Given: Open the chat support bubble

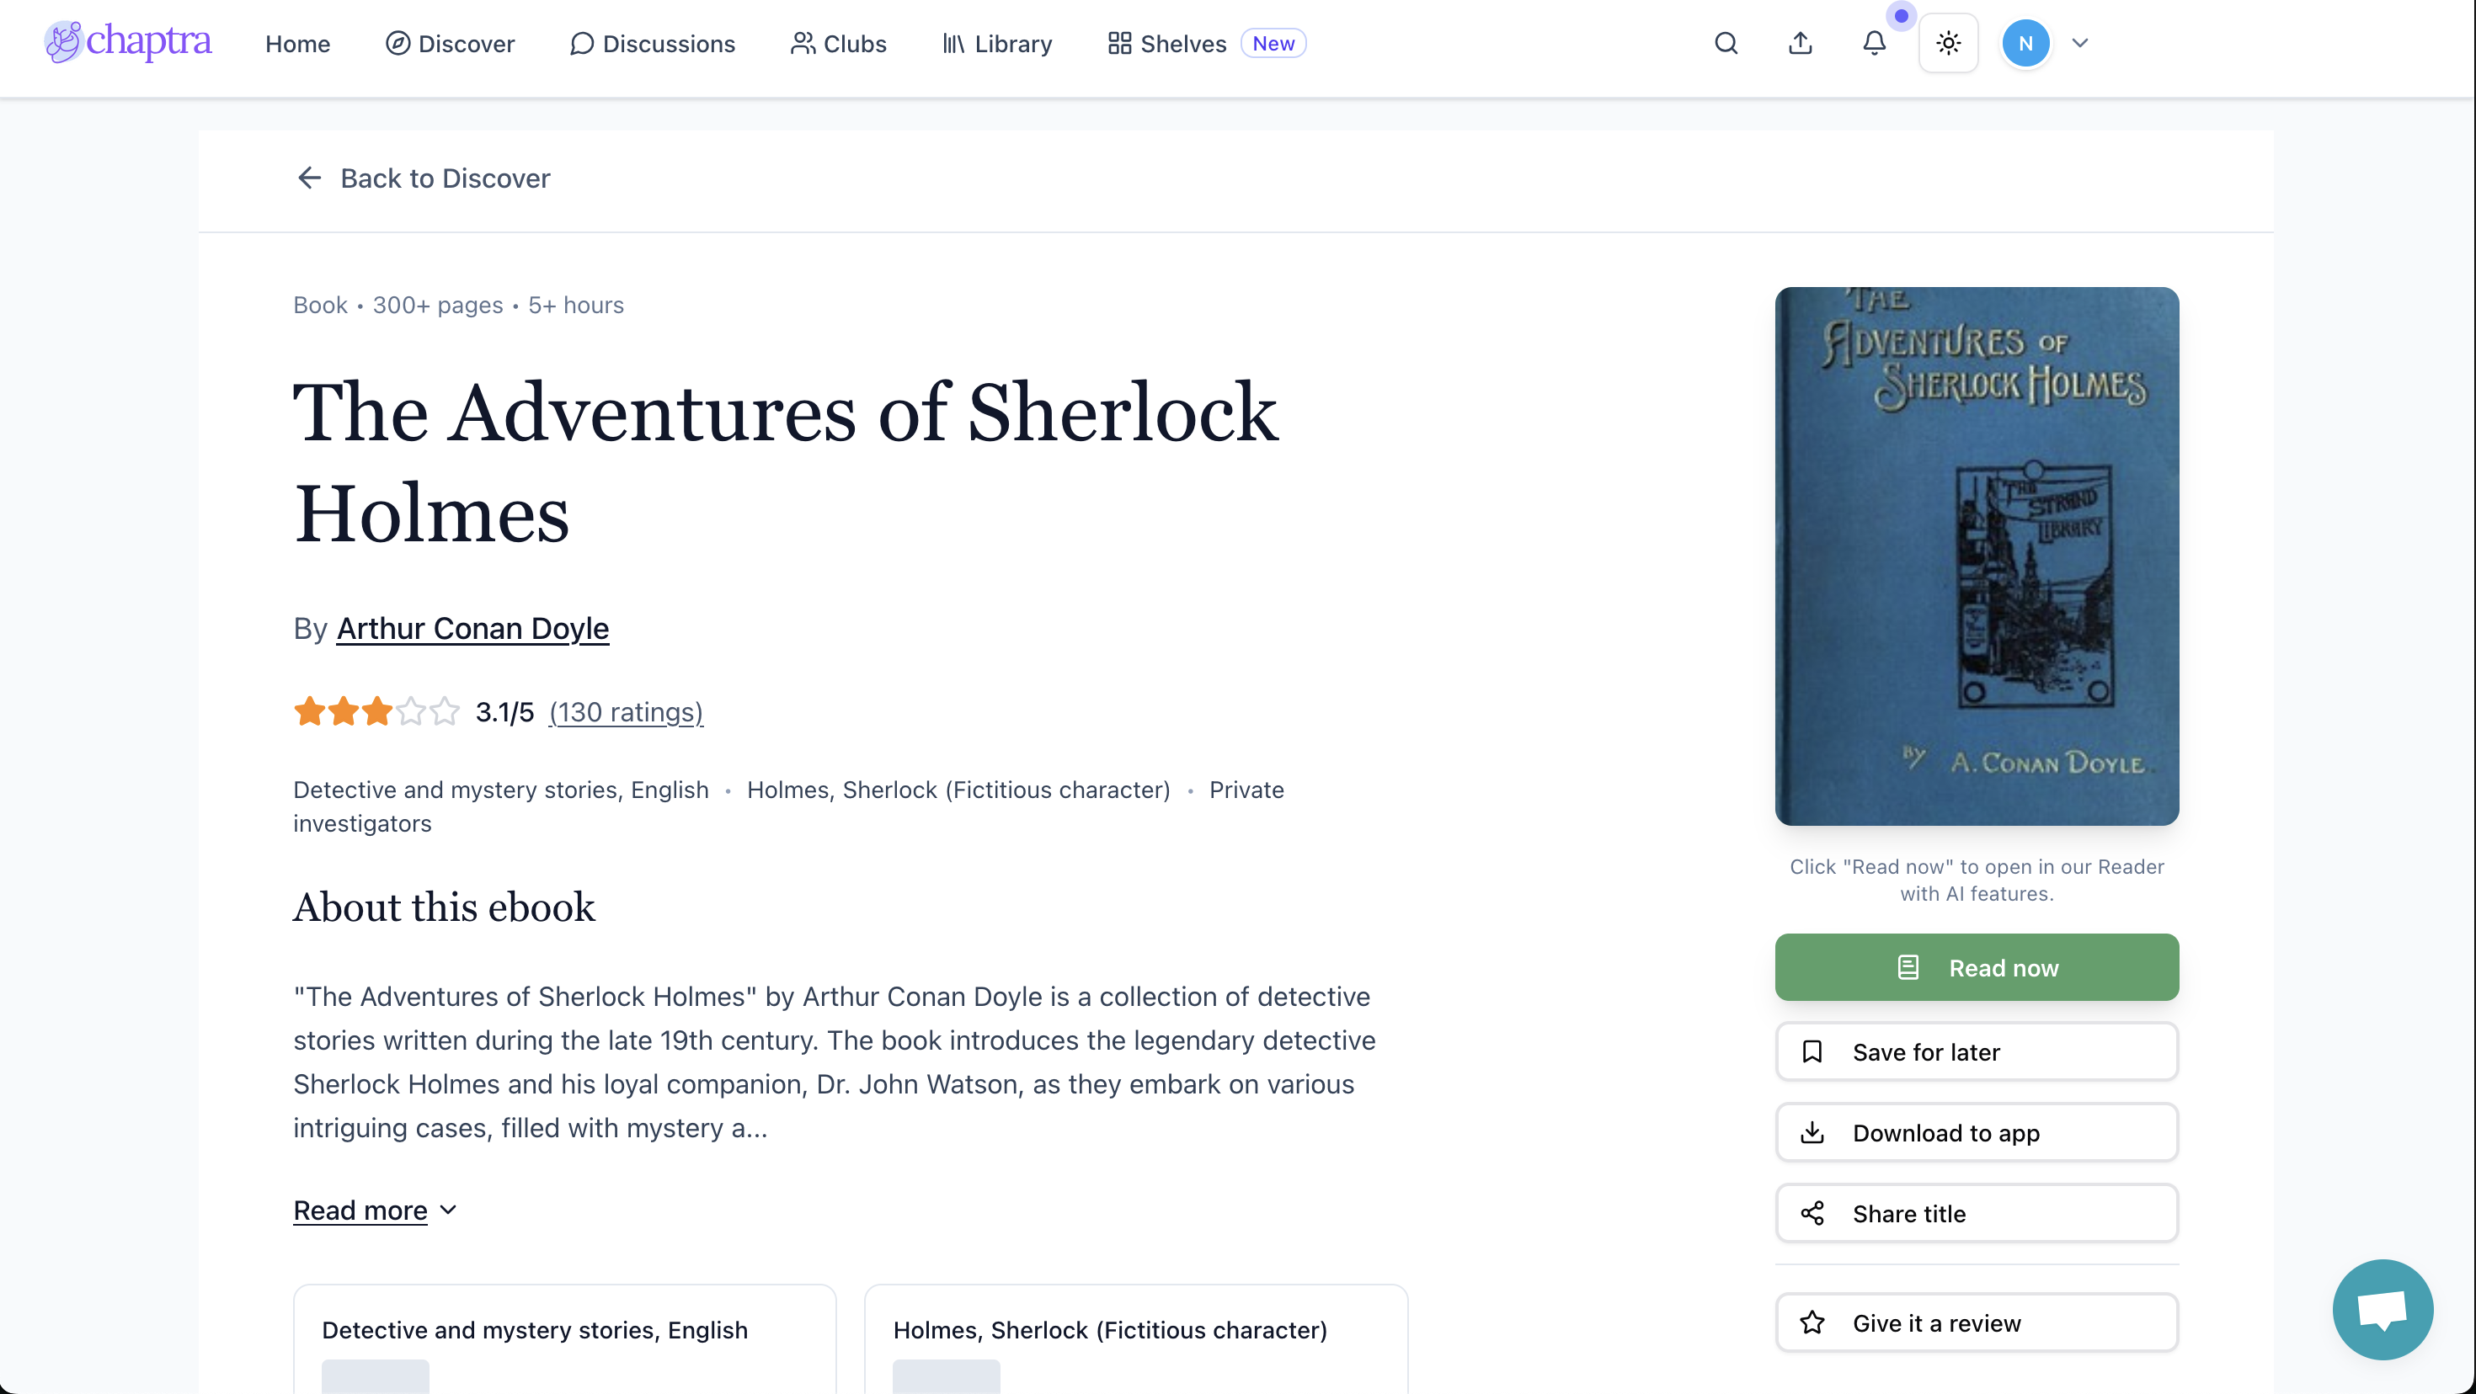Looking at the screenshot, I should (2381, 1308).
